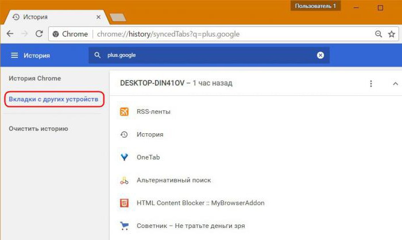Click the RSS-ленты orange feed icon
The image size is (402, 240).
click(x=124, y=111)
